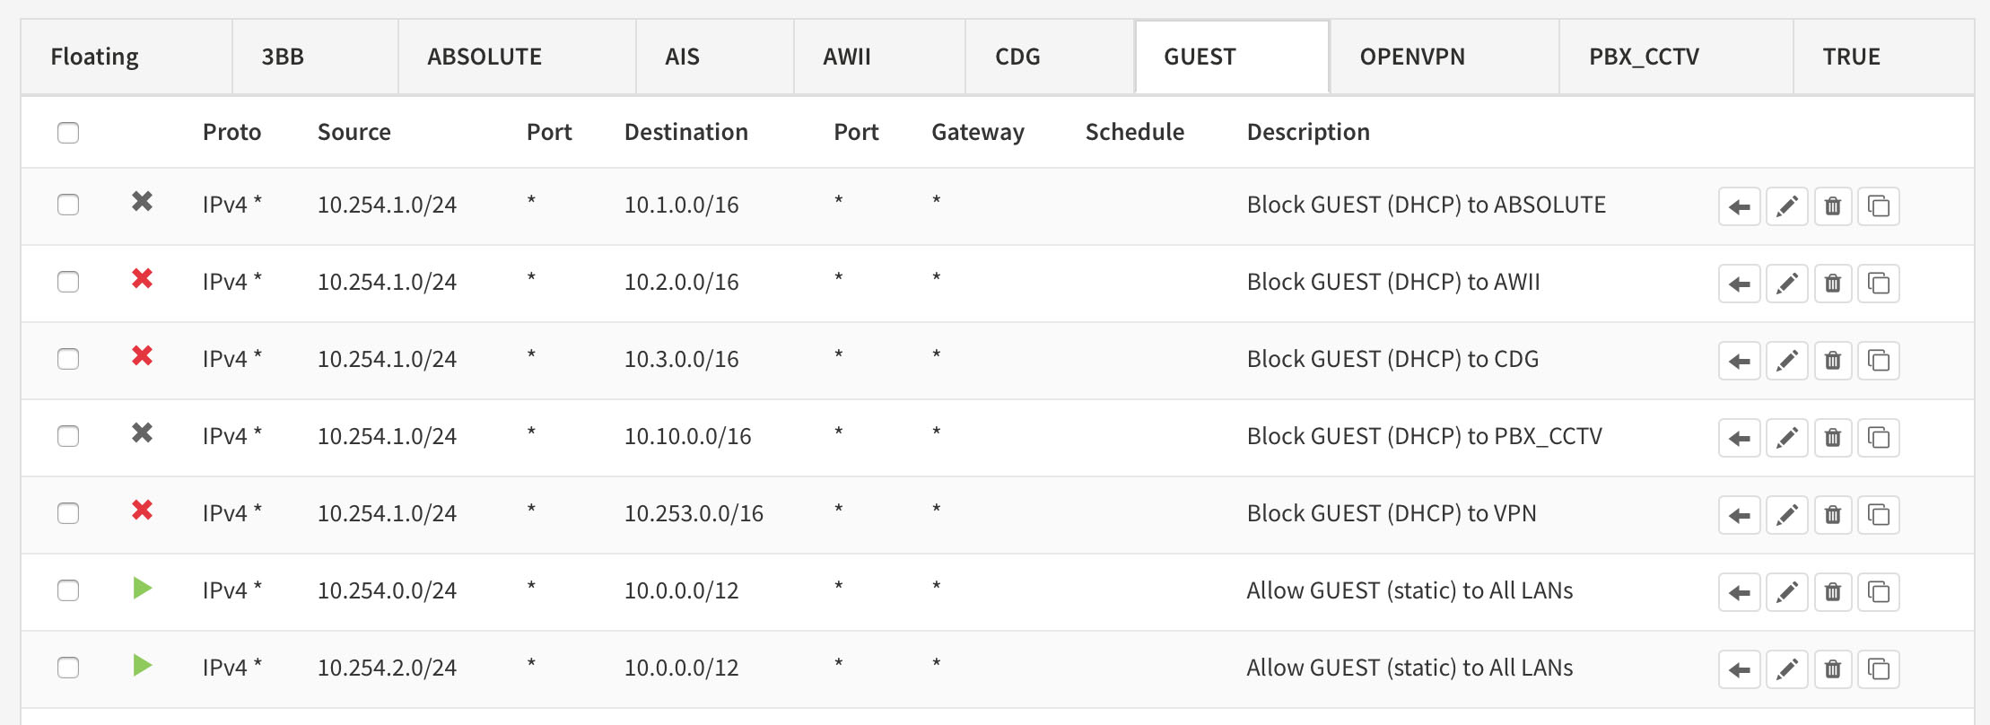Check the select-all checkbox in the header
This screenshot has height=725, width=1990.
click(x=68, y=133)
